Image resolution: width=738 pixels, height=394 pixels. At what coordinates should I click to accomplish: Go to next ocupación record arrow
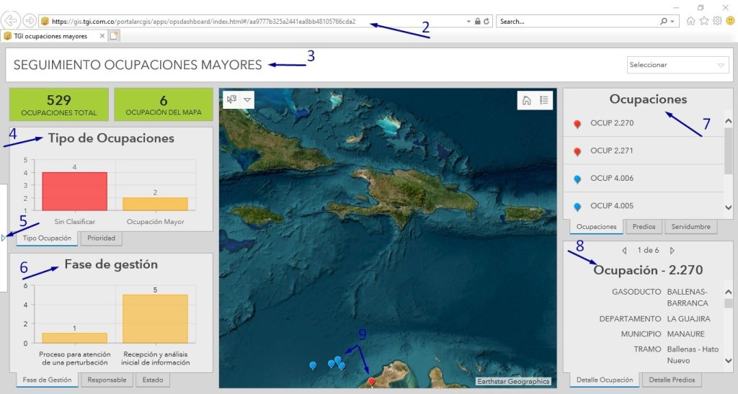(x=672, y=251)
